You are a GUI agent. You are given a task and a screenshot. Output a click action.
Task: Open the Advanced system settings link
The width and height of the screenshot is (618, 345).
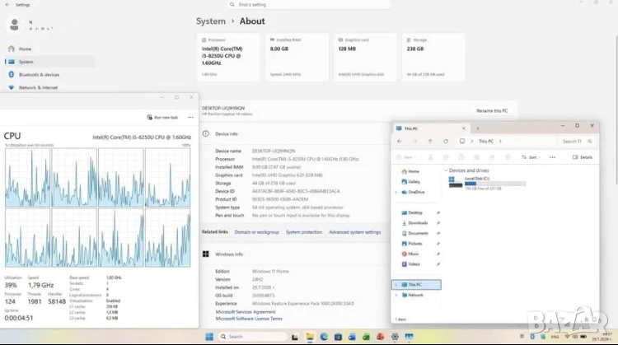point(354,232)
